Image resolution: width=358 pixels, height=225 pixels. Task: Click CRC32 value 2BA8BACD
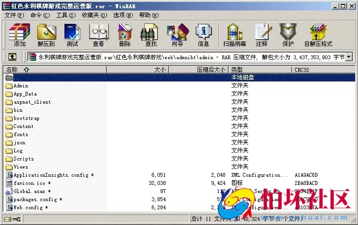306,183
